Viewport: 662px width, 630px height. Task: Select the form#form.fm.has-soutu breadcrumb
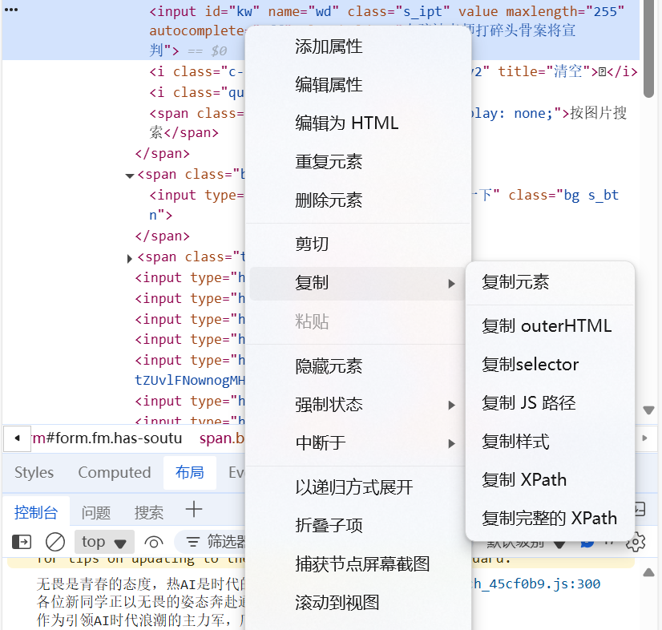tap(107, 438)
